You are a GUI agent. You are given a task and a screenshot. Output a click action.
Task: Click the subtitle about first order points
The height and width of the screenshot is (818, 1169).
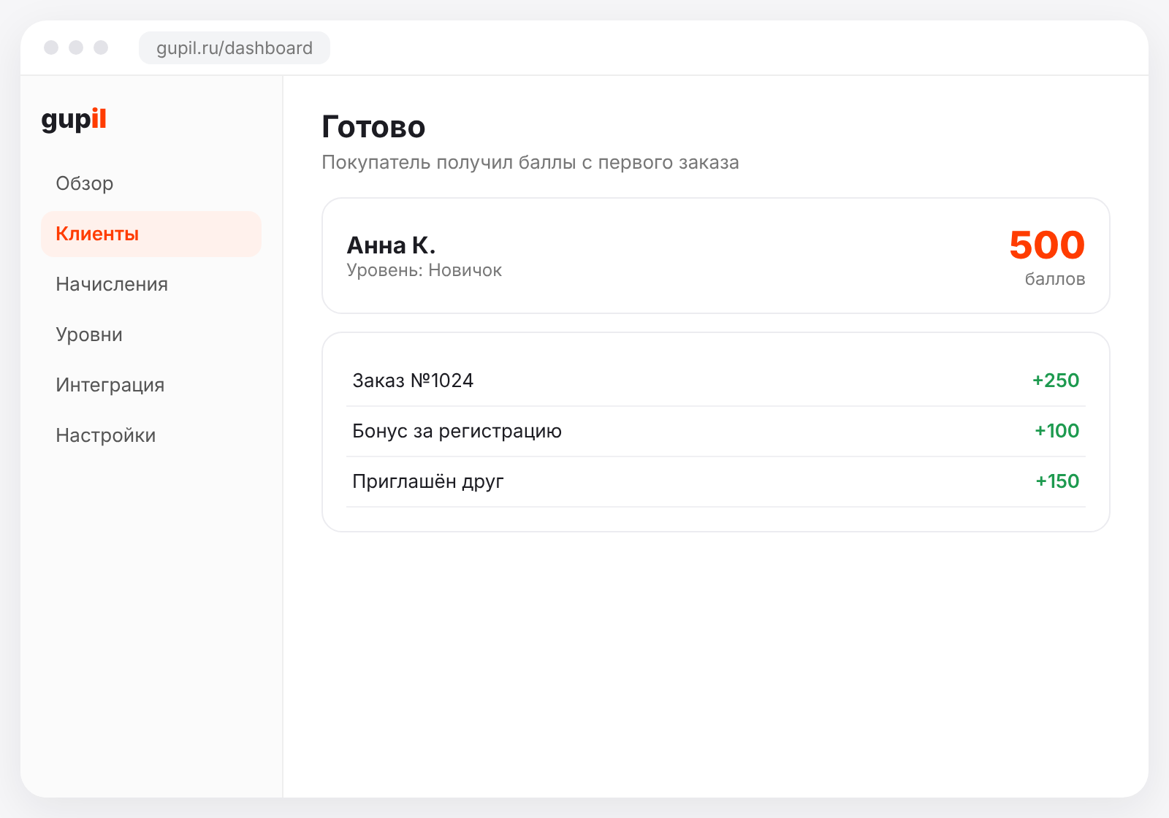pos(530,162)
